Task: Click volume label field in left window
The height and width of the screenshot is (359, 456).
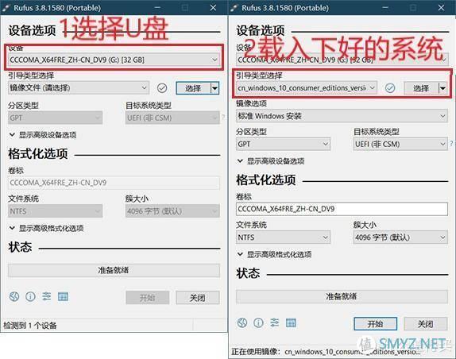Action: (x=114, y=183)
